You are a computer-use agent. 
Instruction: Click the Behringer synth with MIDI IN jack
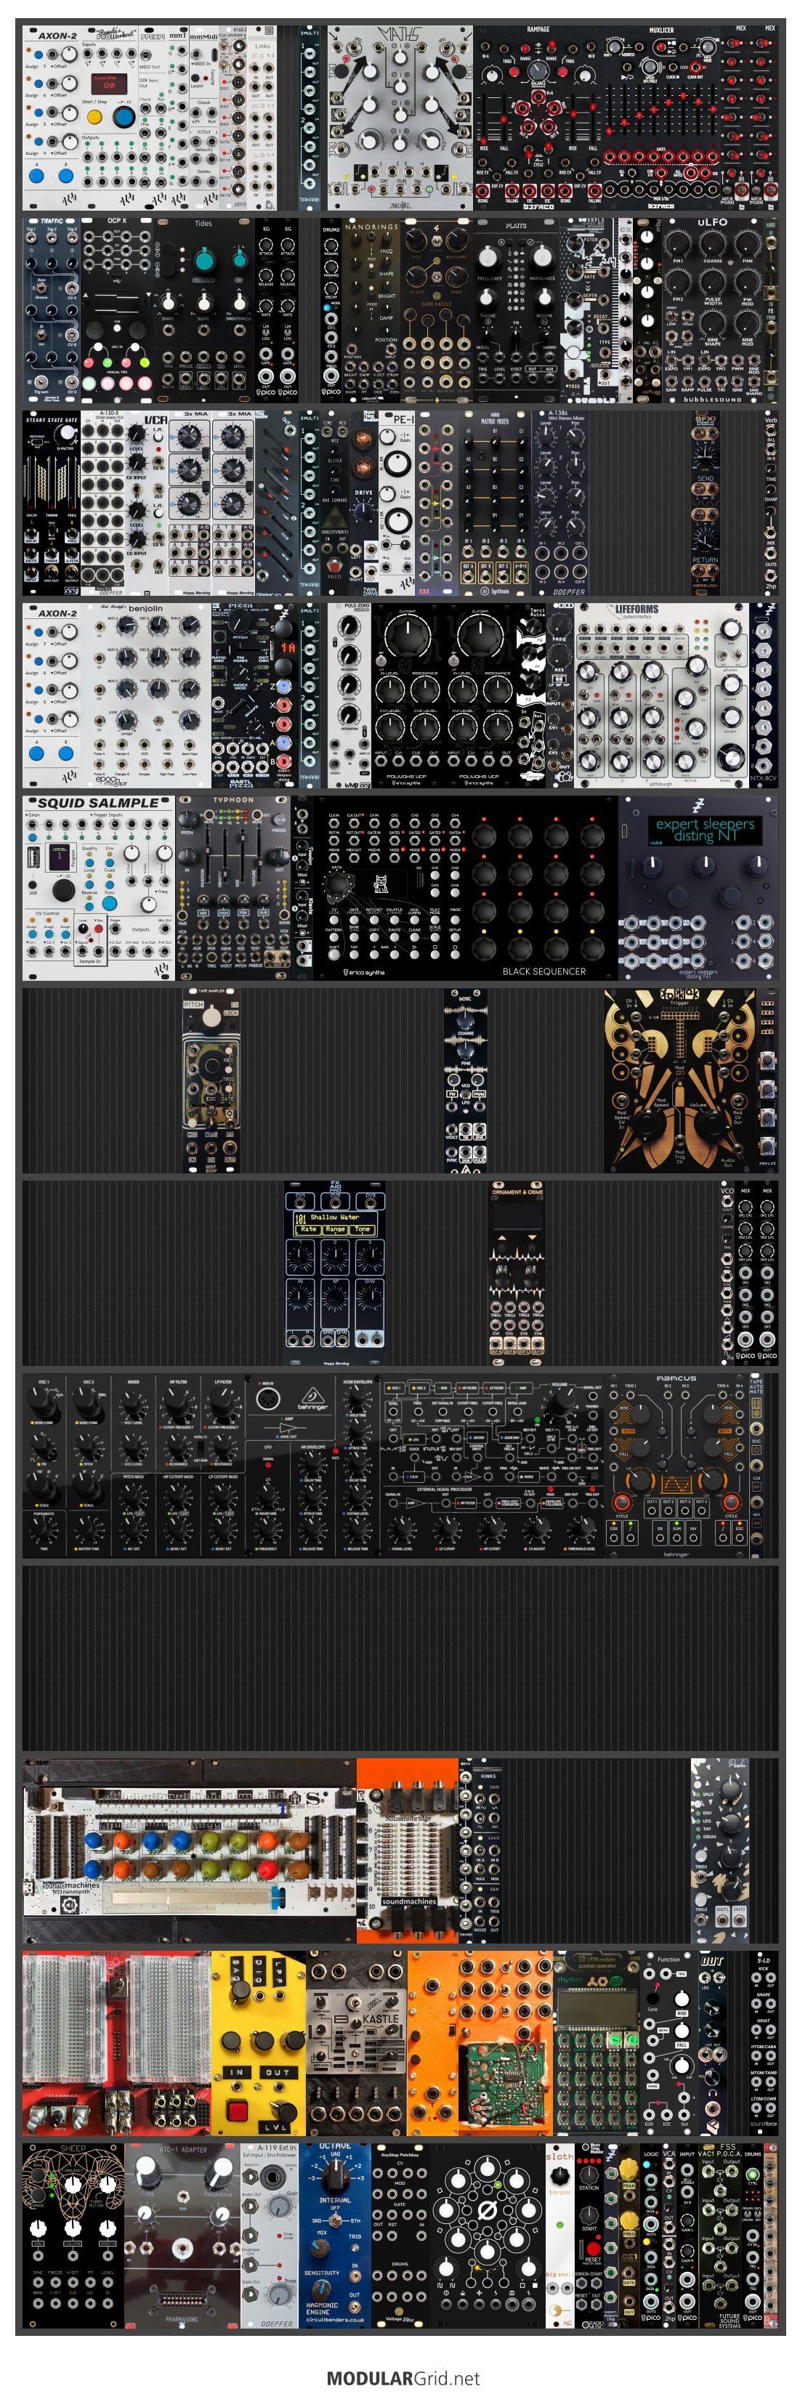[x=313, y=1465]
